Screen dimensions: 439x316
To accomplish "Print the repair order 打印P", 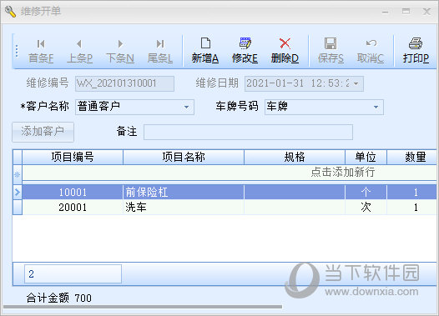I will tap(416, 51).
